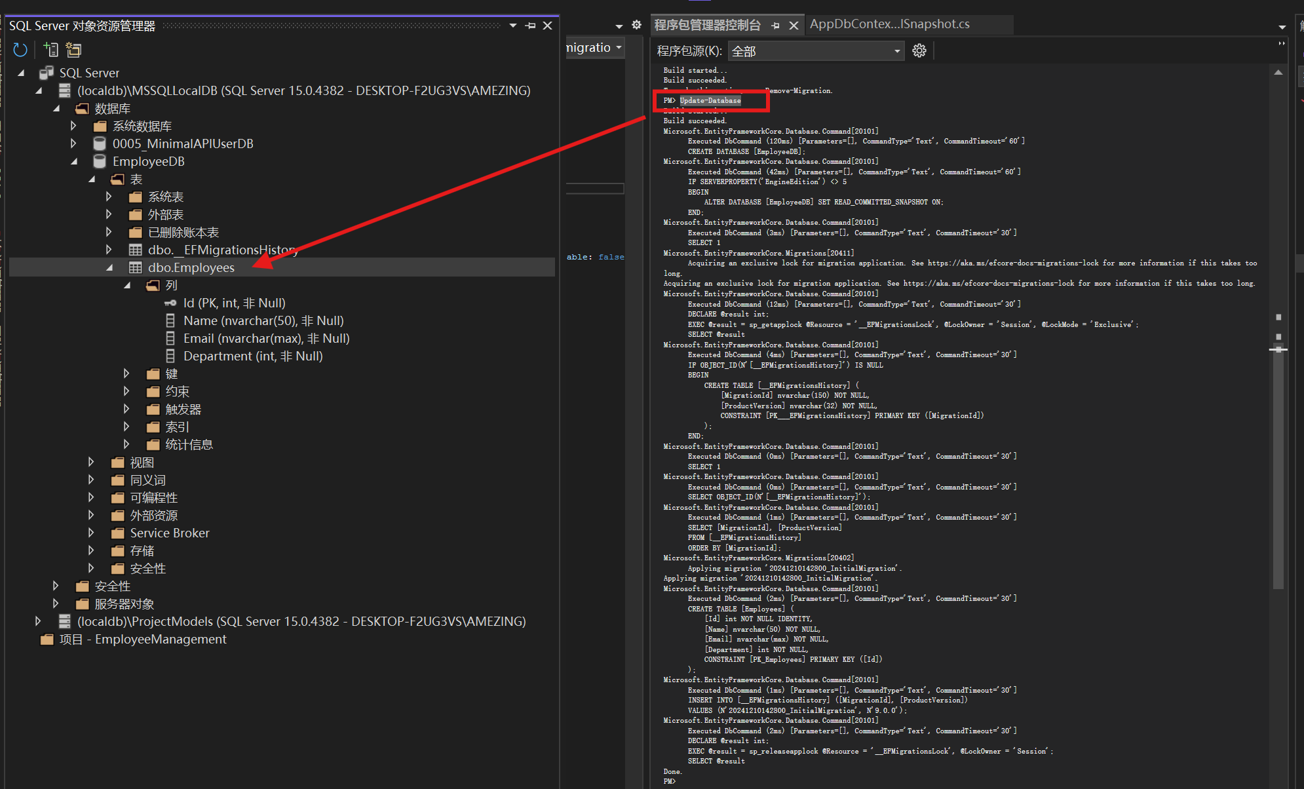Pin the 程序包管理器控制台 tab

[x=775, y=26]
